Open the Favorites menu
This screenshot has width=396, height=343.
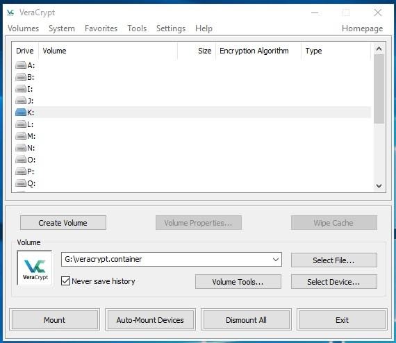click(x=101, y=28)
